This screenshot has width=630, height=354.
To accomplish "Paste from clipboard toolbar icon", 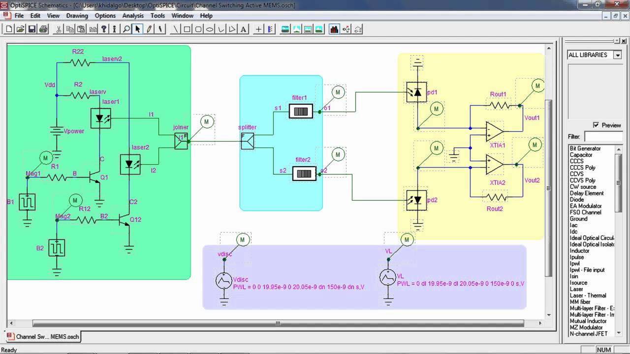I will (x=81, y=29).
